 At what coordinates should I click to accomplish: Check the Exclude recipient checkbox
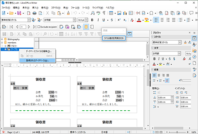39,27
